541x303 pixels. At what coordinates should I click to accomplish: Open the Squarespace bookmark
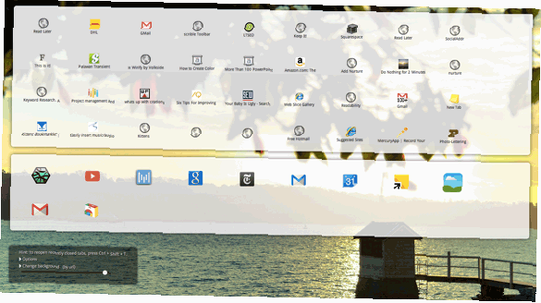(x=352, y=31)
